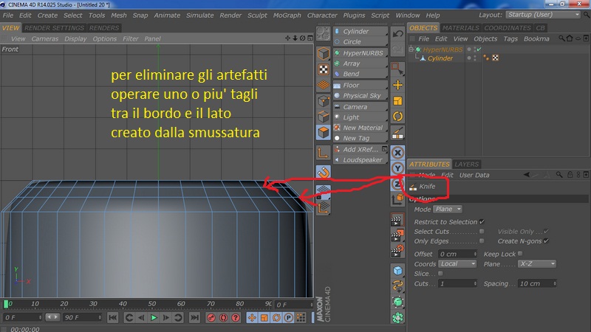This screenshot has height=332, width=591.
Task: Switch to Polygons mode icon
Action: pos(324,133)
